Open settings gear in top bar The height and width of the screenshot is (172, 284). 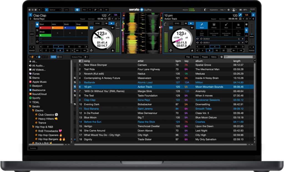[229, 10]
